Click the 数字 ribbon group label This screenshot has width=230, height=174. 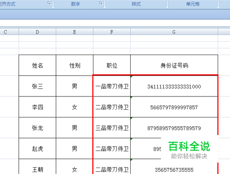pos(75,4)
